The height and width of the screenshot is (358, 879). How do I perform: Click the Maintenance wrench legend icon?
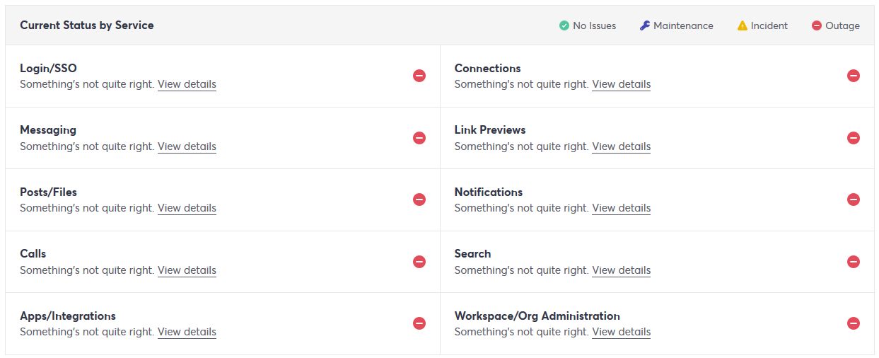pyautogui.click(x=644, y=25)
